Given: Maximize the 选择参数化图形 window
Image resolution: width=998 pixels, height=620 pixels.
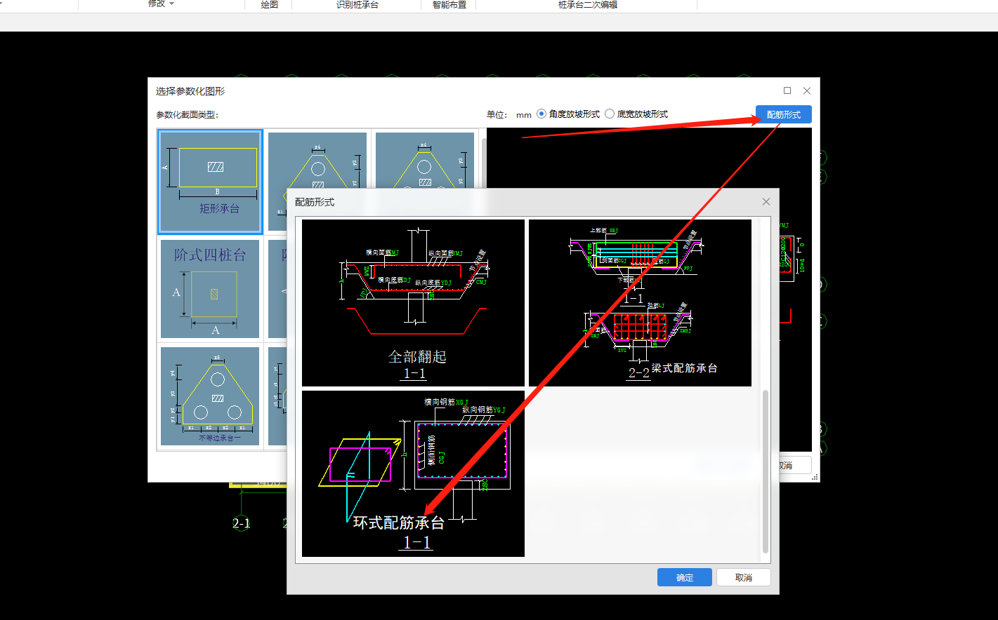Looking at the screenshot, I should pyautogui.click(x=787, y=91).
